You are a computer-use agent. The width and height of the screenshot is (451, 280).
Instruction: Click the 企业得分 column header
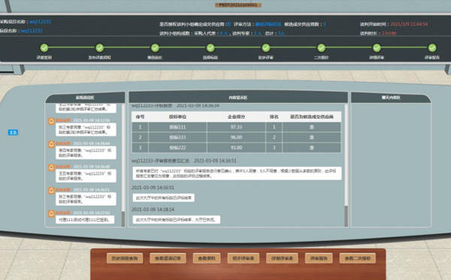click(x=236, y=117)
